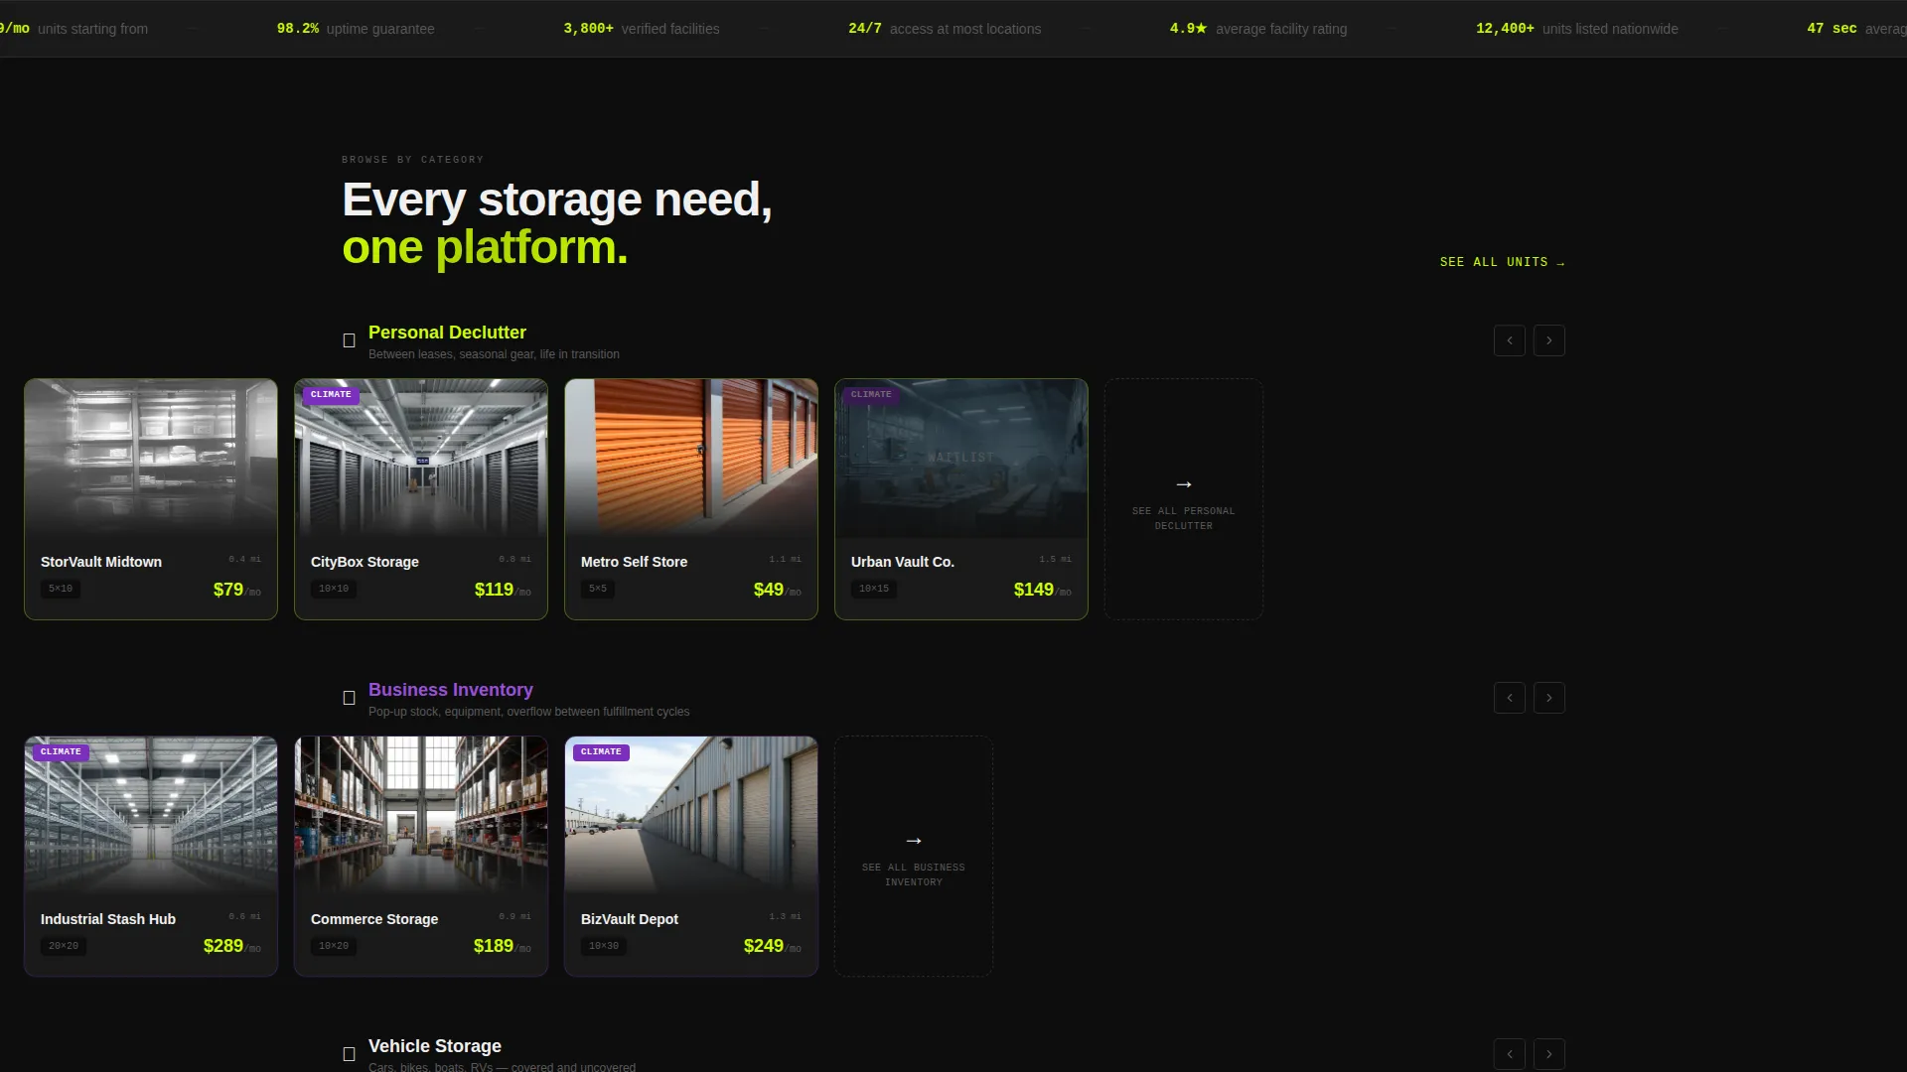The image size is (1907, 1072).
Task: Show next Personal Declutter listings
Action: point(1549,340)
